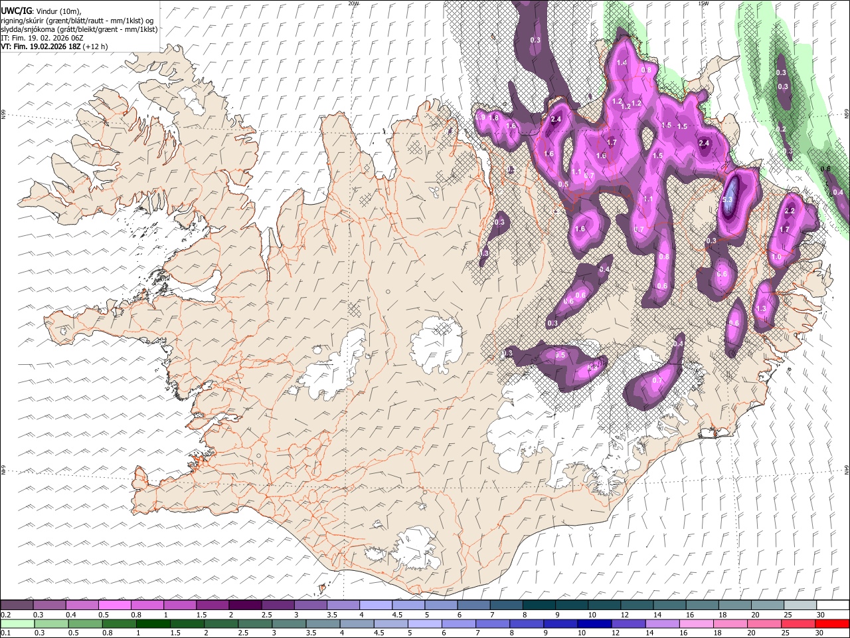Select the 'rigning/skúrir' text in the header
This screenshot has width=850, height=638.
[x=23, y=21]
